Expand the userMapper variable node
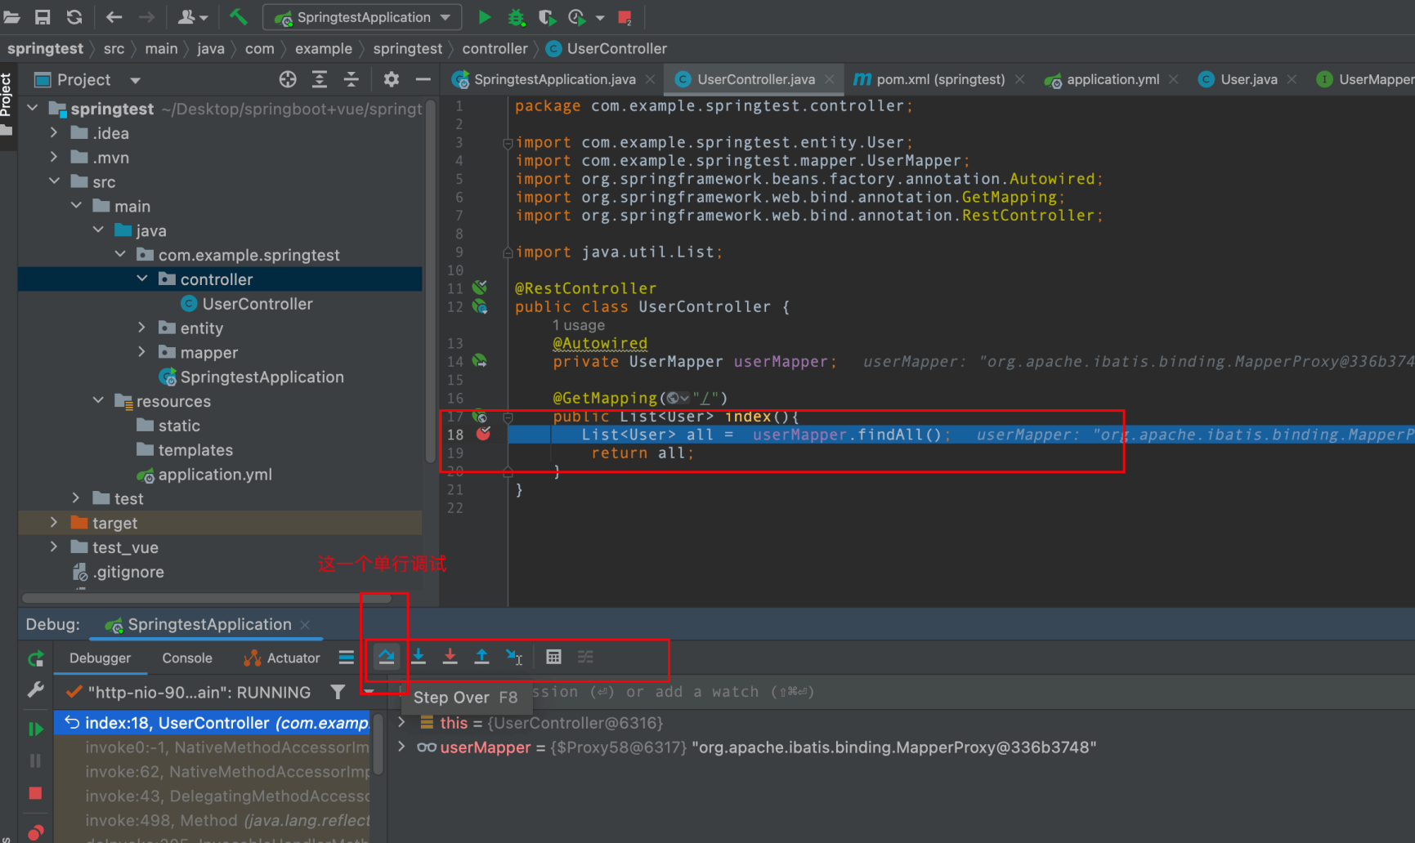The image size is (1415, 843). (x=401, y=747)
